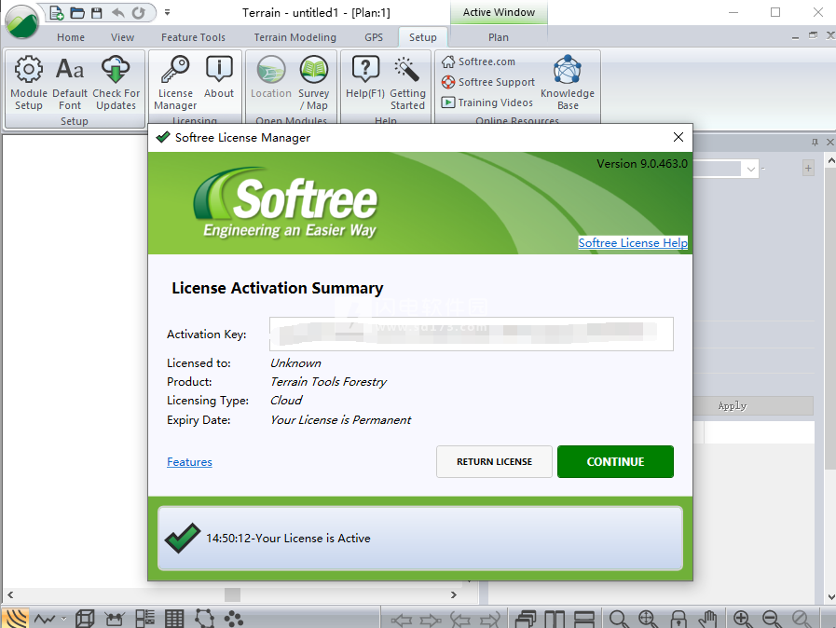Launch Getting Started wizard

(408, 83)
